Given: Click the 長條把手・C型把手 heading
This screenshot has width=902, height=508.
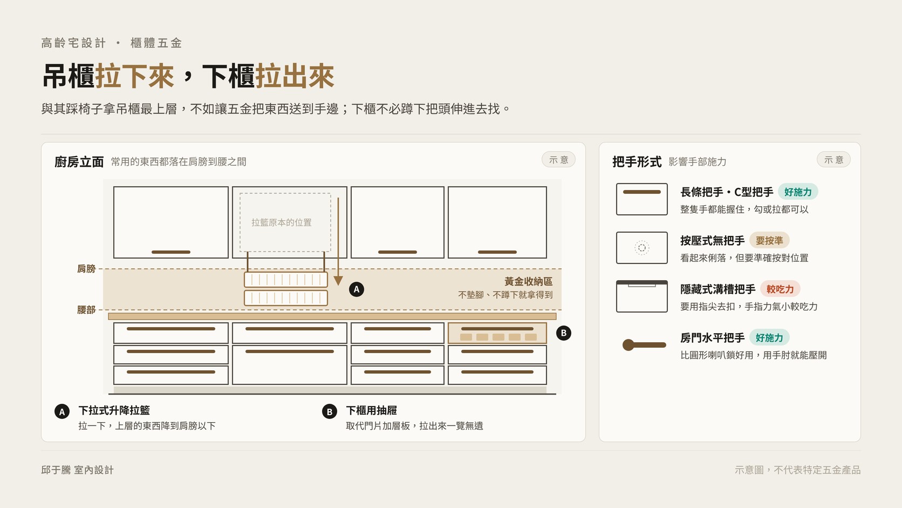Looking at the screenshot, I should click(727, 192).
